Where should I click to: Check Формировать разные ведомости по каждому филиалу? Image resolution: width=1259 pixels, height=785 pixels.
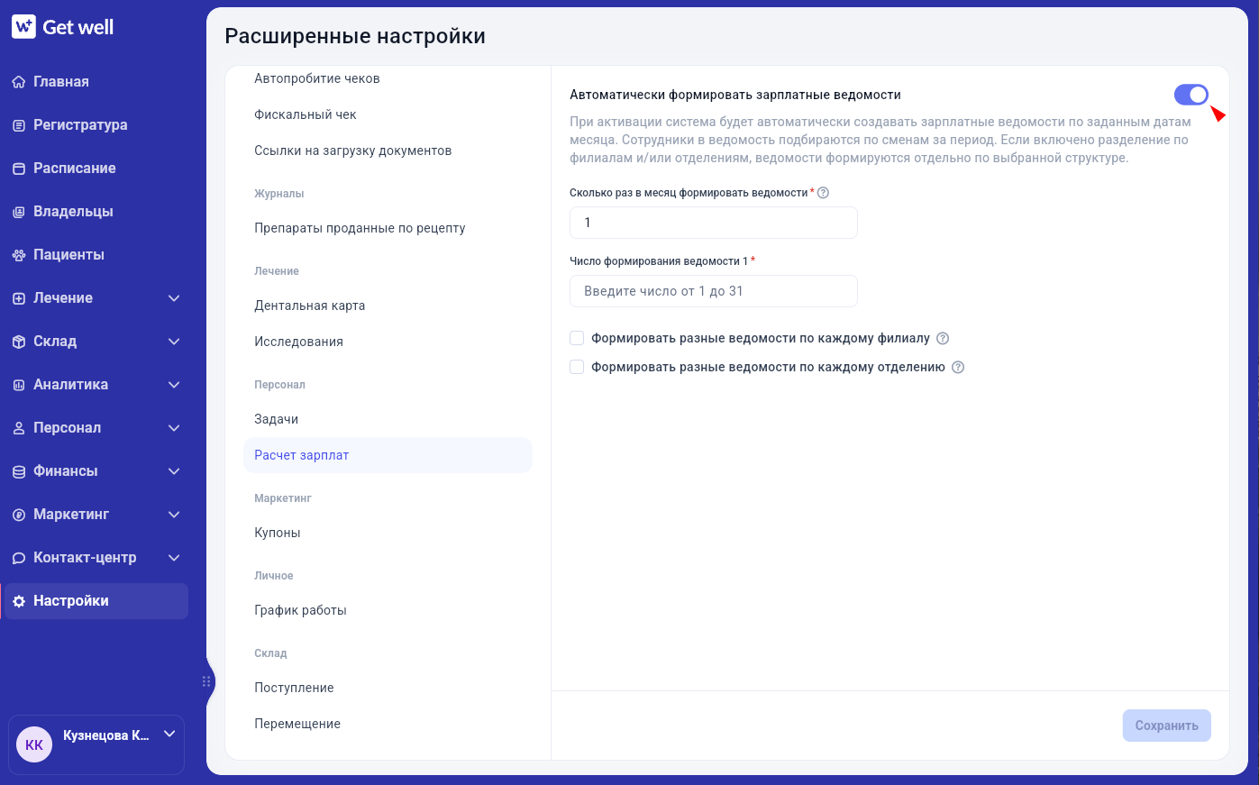click(577, 339)
